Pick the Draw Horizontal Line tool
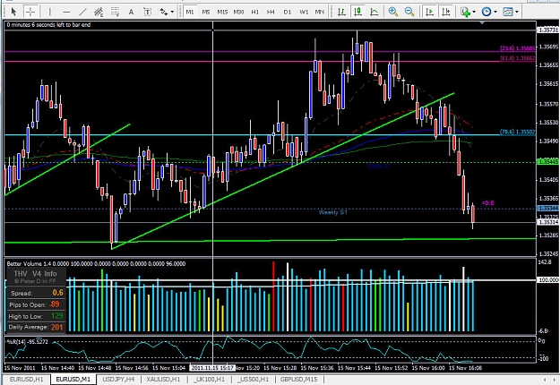 [x=66, y=12]
